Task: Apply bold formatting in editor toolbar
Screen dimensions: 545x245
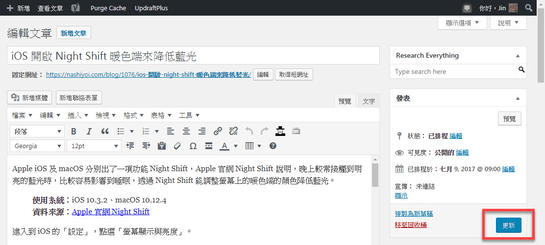Action: pos(74,131)
